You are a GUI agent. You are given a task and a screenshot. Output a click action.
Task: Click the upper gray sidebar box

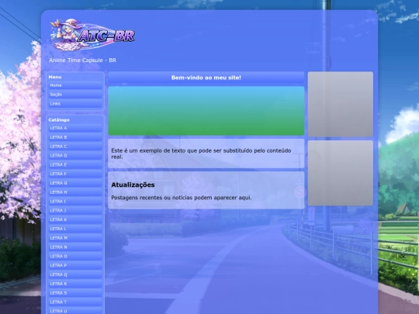click(x=340, y=104)
